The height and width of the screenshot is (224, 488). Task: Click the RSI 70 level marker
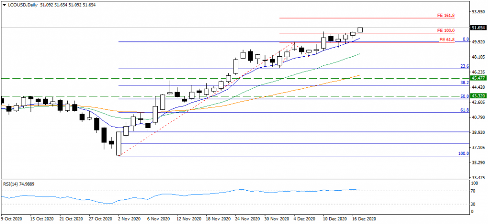[x=473, y=191]
